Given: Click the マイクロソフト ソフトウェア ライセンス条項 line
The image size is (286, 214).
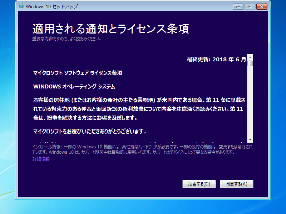Looking at the screenshot, I should 78,73.
